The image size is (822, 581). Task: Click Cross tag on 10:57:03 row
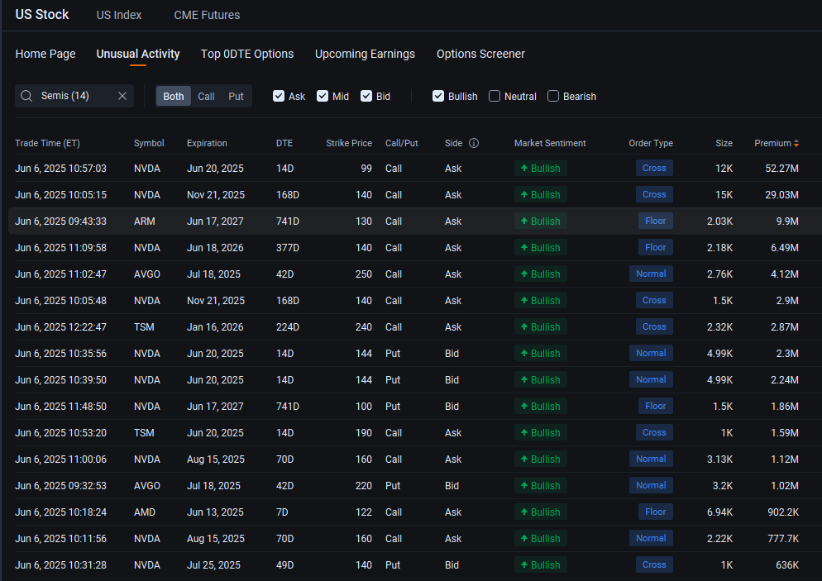point(654,168)
